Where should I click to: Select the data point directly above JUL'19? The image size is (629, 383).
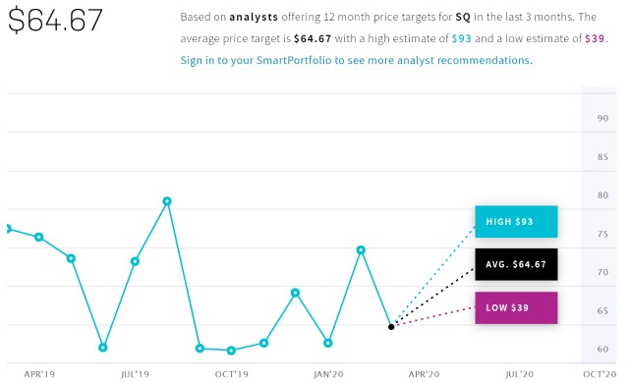pyautogui.click(x=135, y=261)
